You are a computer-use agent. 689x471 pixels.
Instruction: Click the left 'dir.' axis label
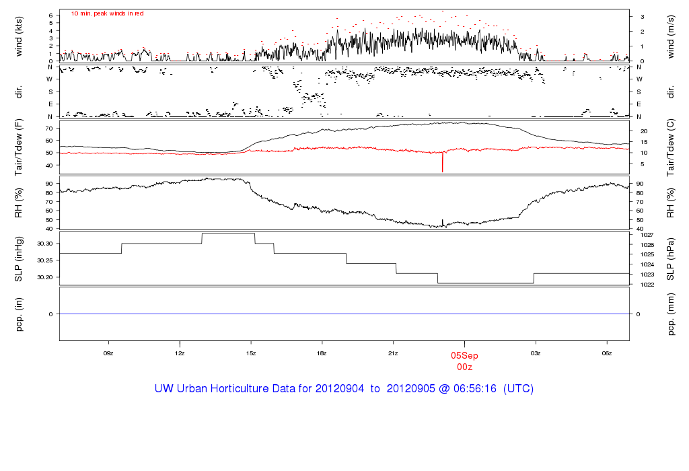(x=18, y=93)
